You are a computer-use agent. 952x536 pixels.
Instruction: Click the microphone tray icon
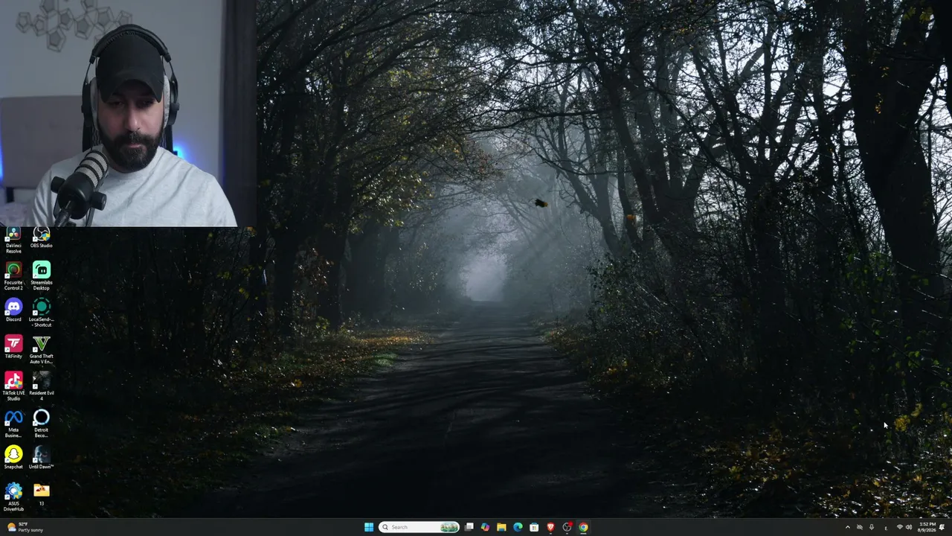[x=872, y=527]
